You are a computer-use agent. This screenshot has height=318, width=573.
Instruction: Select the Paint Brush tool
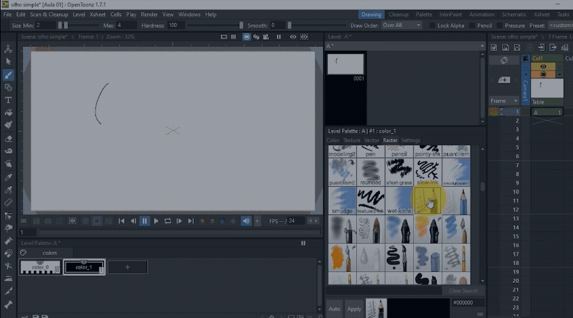tap(8, 125)
